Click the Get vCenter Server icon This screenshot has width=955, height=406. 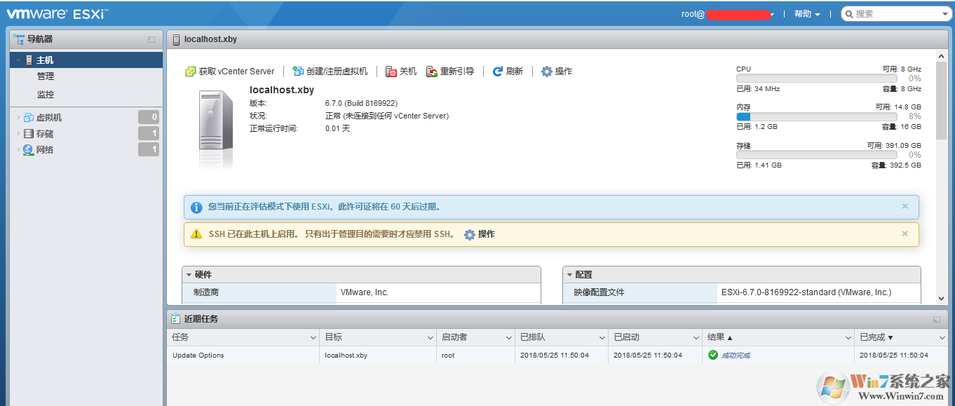[x=189, y=71]
